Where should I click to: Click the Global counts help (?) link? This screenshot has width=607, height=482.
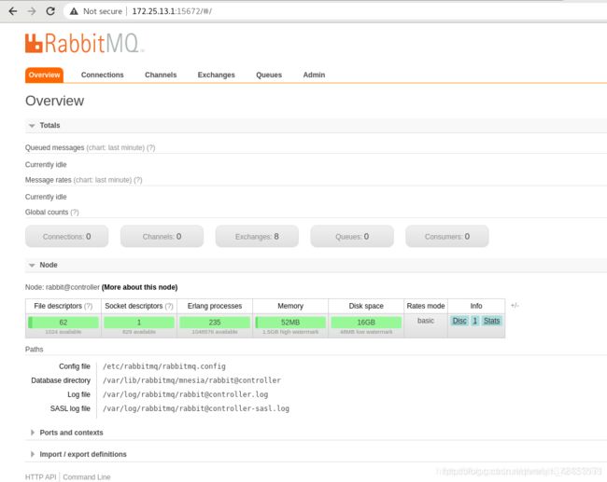pos(75,213)
